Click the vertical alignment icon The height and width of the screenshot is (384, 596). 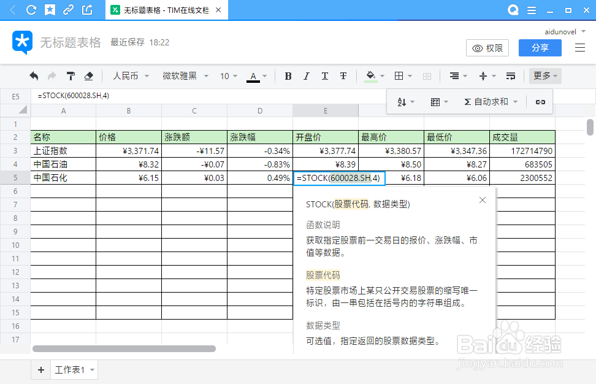pos(483,76)
